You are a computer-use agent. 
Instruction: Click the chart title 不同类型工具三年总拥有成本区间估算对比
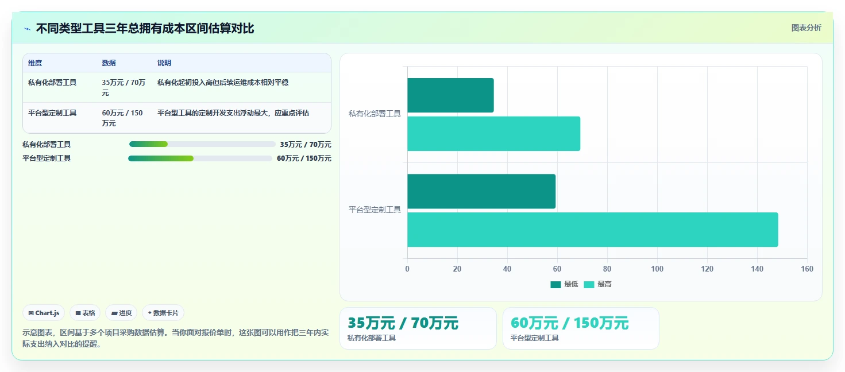click(x=145, y=29)
